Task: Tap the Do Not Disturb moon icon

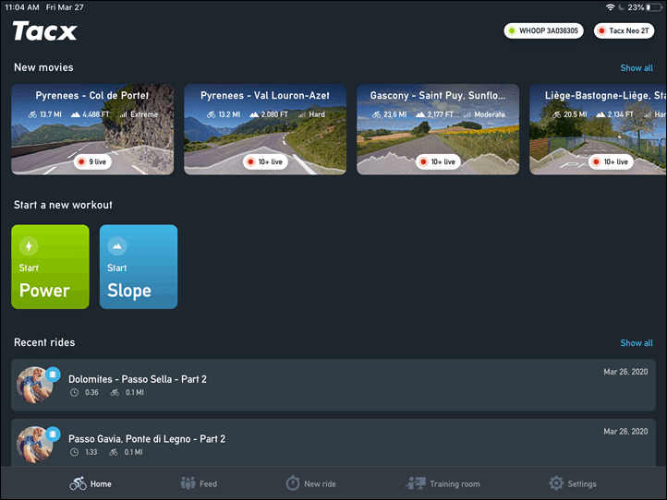Action: tap(621, 7)
